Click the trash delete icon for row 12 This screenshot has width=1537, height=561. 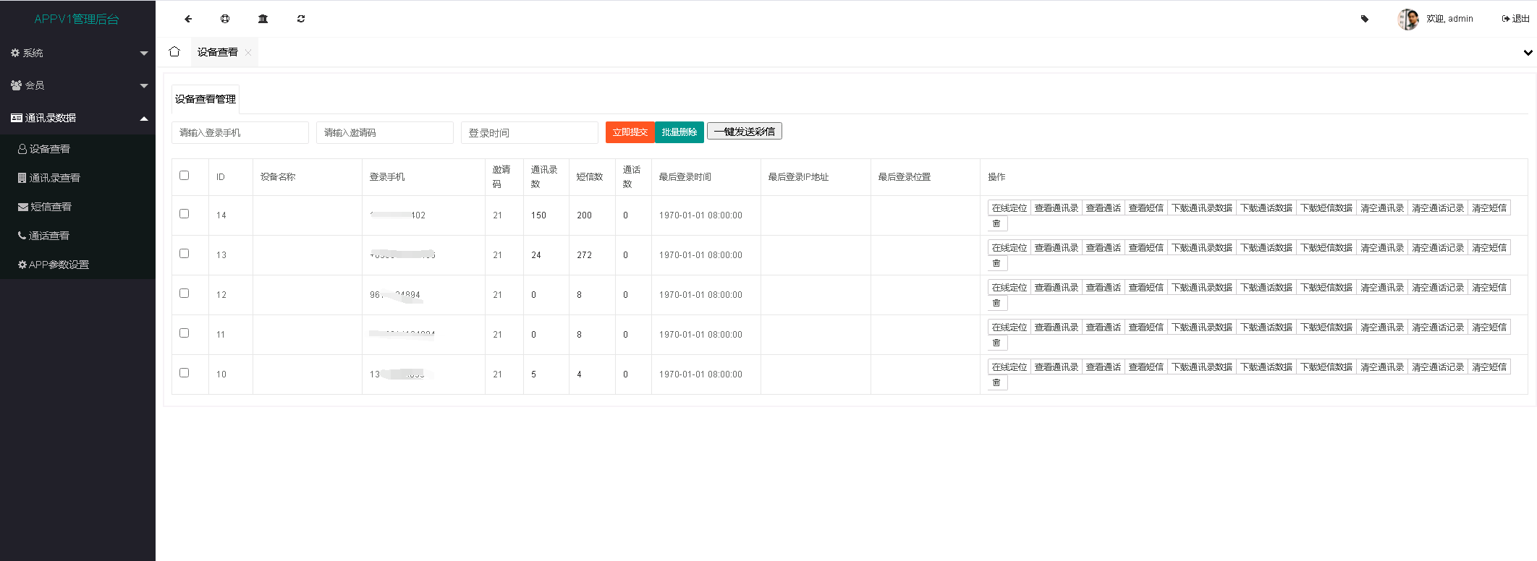tap(997, 304)
